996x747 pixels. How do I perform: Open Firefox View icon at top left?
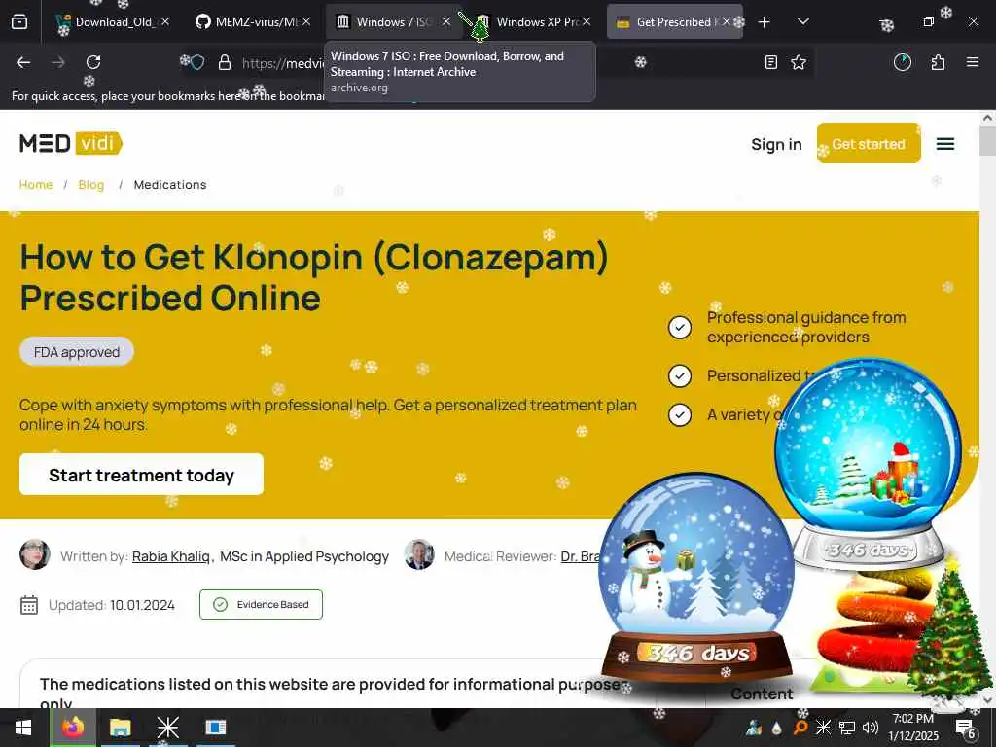19,22
